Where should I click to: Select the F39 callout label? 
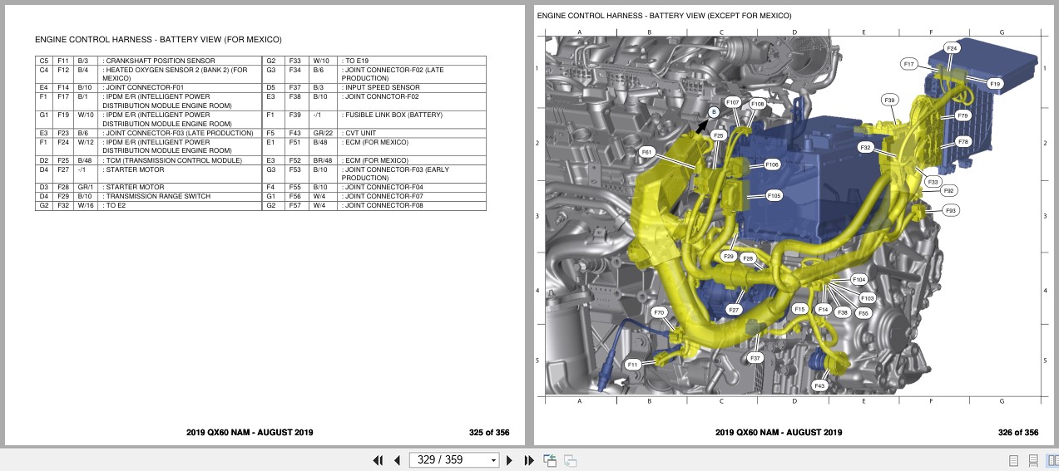pos(889,100)
